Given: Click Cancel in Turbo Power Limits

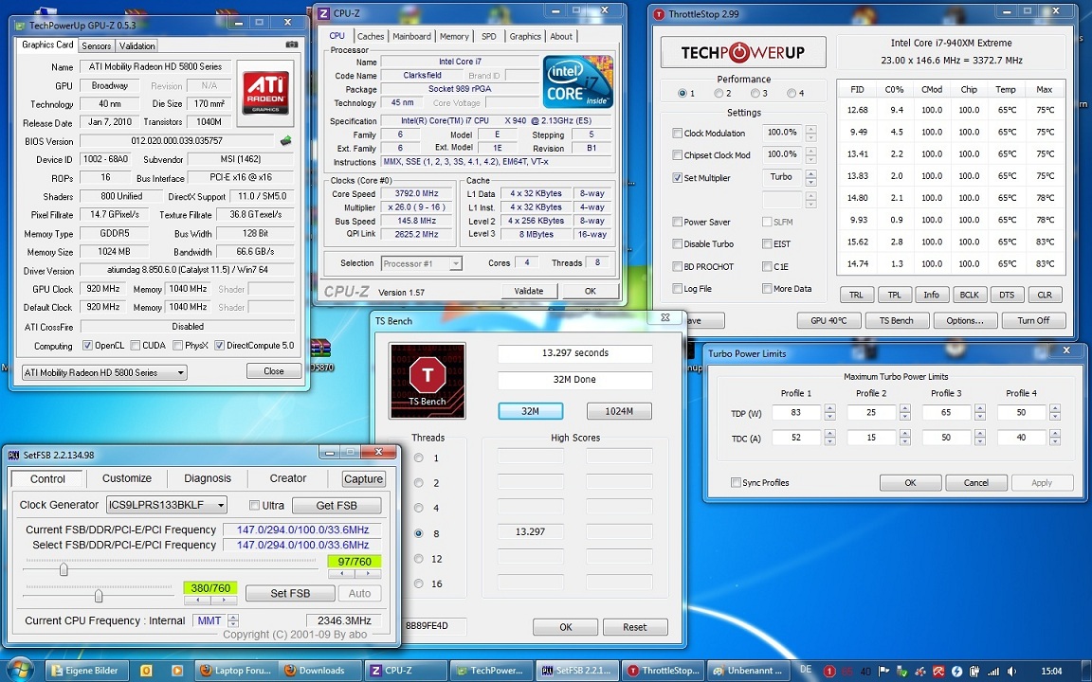Looking at the screenshot, I should 975,482.
